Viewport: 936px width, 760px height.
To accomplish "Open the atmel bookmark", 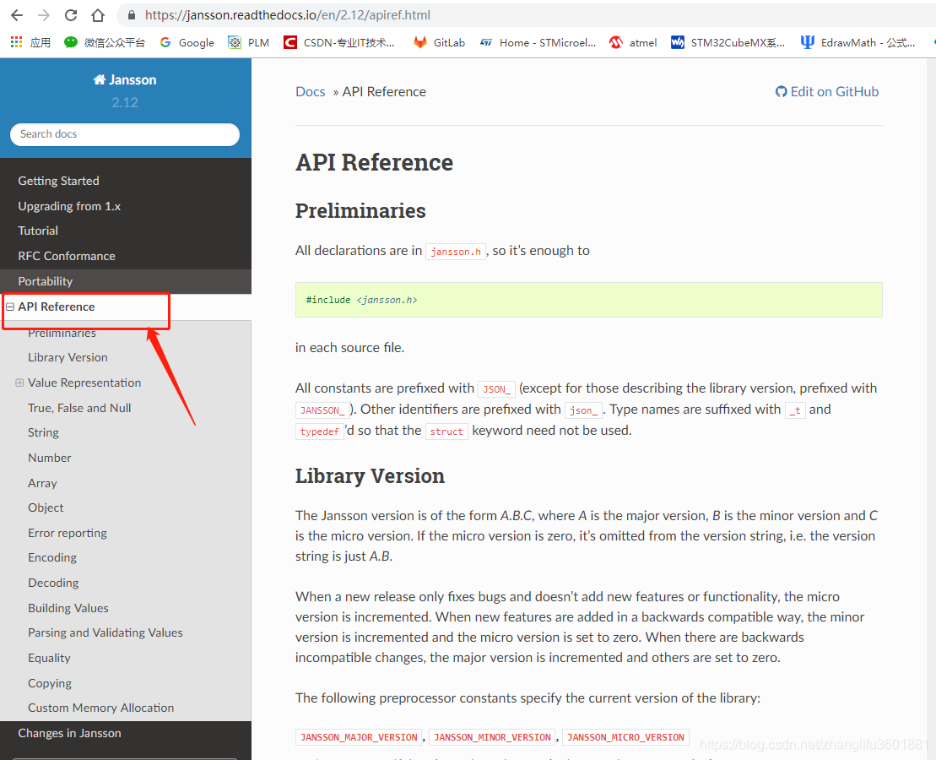I will (633, 42).
